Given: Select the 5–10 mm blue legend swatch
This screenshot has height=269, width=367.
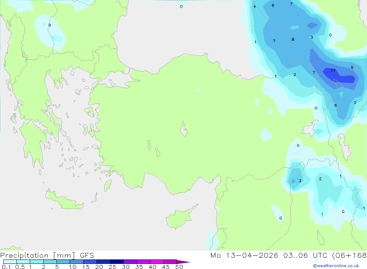Looking at the screenshot, I should (63, 262).
